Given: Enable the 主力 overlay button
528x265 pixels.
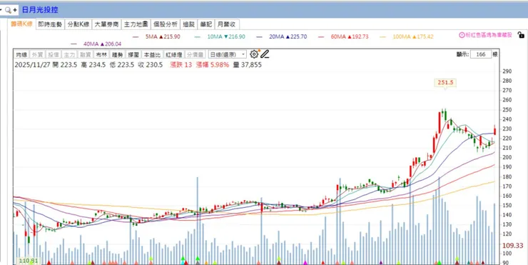Looking at the screenshot, I should [x=69, y=54].
